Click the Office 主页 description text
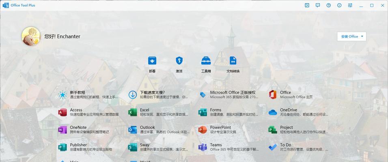Screen dimensions: 388x162 coord(296,97)
